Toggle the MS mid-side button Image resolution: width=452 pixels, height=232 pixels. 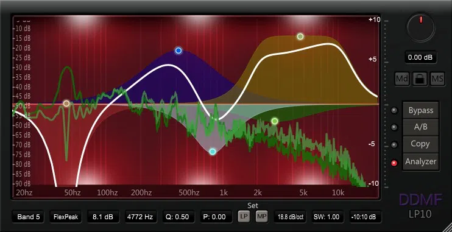[437, 79]
